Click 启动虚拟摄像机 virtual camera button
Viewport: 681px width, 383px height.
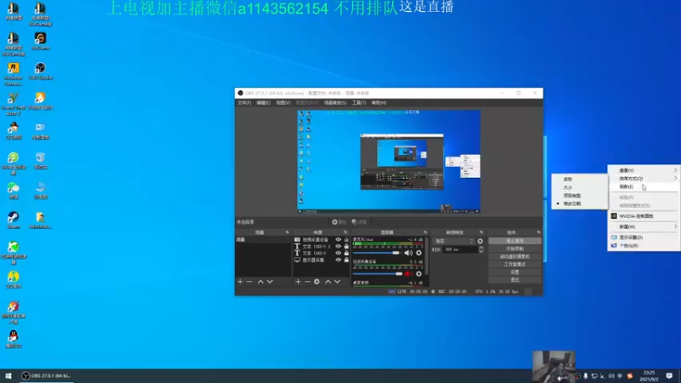[x=515, y=257]
